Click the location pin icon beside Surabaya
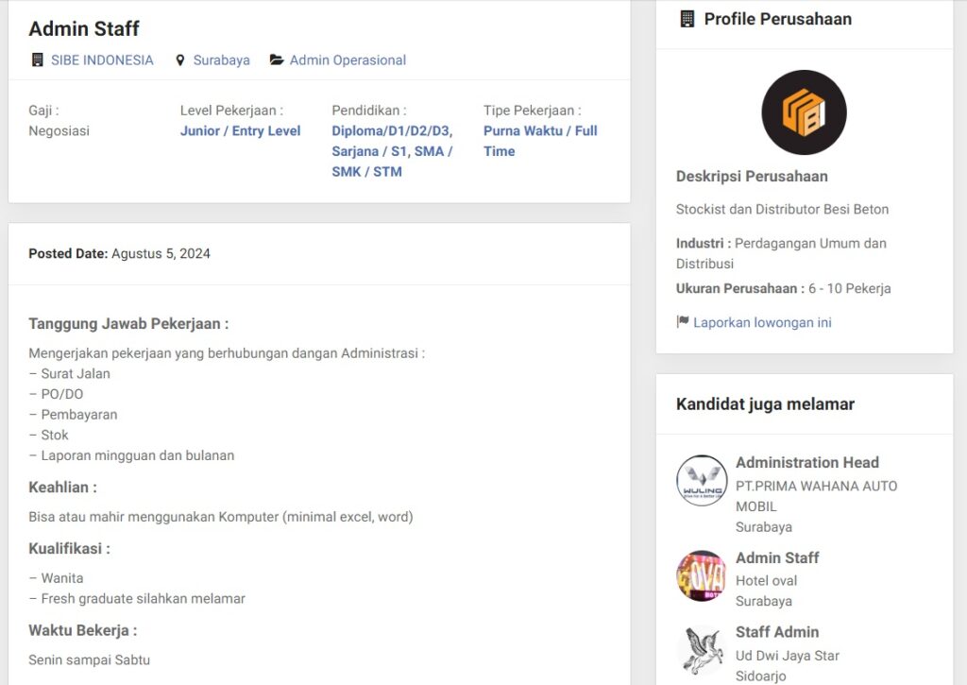Image resolution: width=967 pixels, height=685 pixels. [180, 60]
